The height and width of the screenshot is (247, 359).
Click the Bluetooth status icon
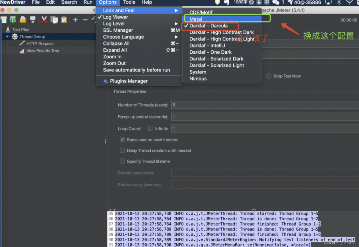coord(339,2)
